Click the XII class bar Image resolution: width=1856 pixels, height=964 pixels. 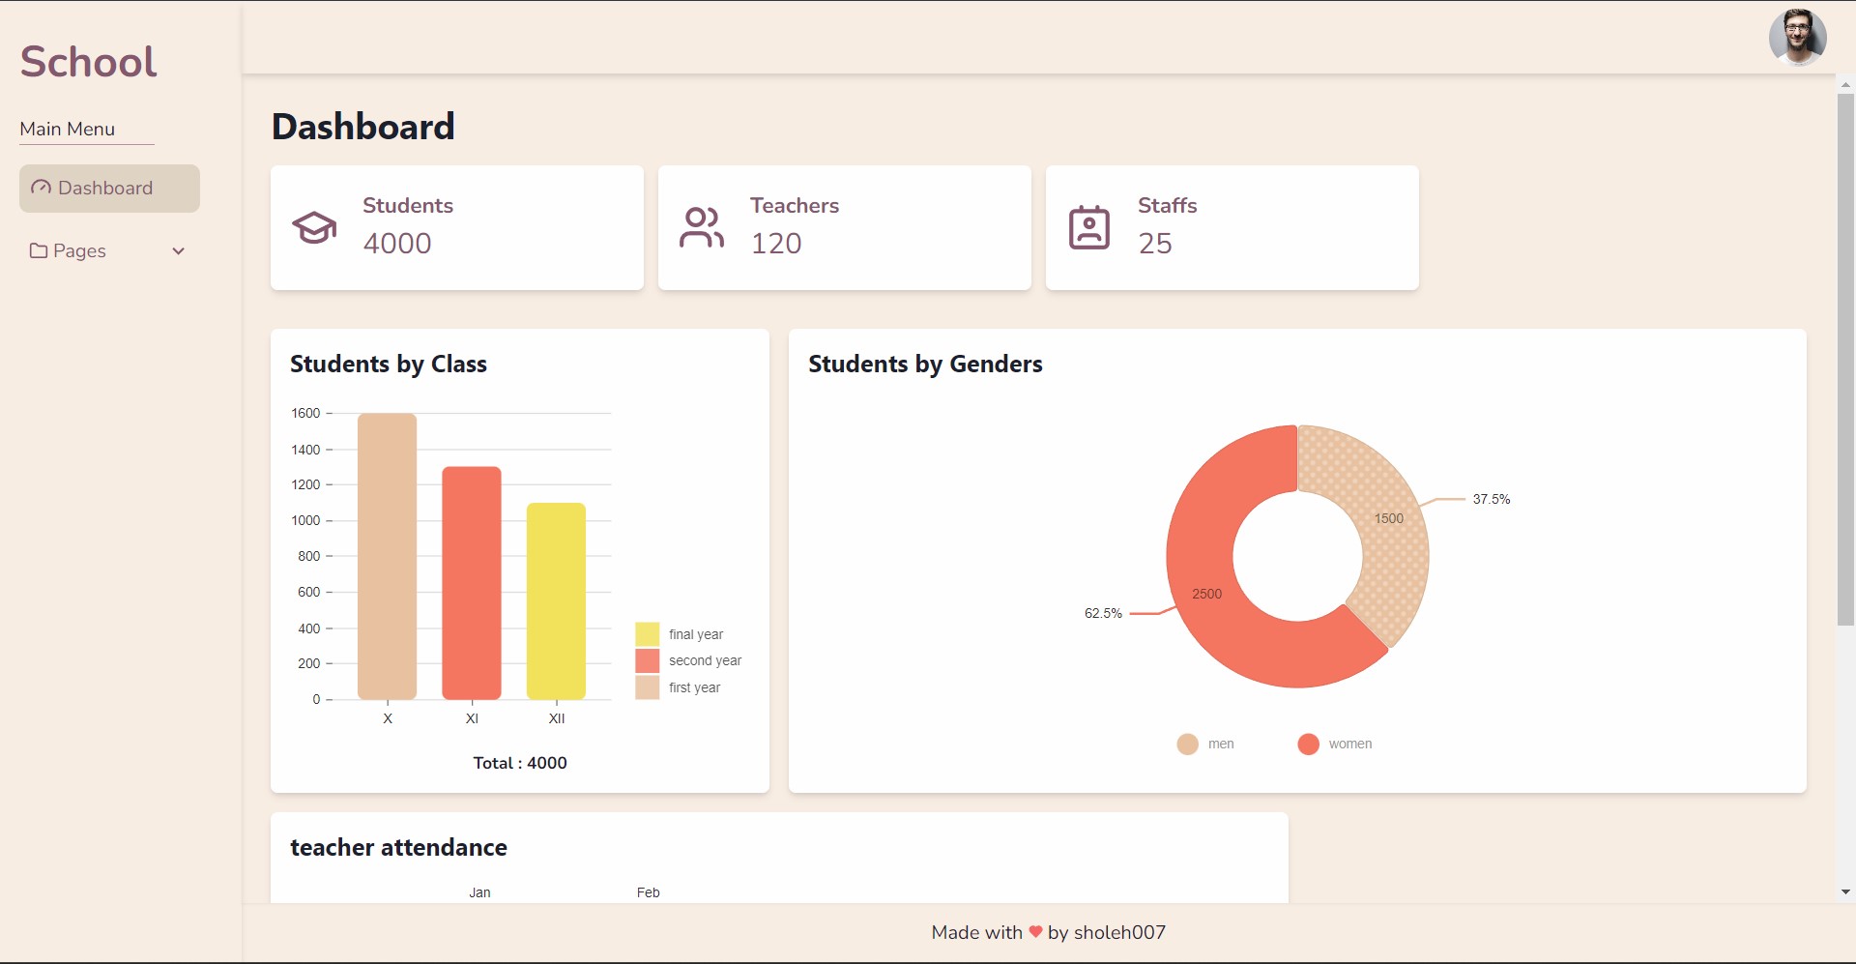[x=556, y=600]
